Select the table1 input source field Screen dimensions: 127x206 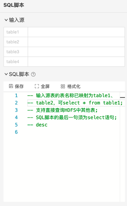pyautogui.click(x=76, y=32)
